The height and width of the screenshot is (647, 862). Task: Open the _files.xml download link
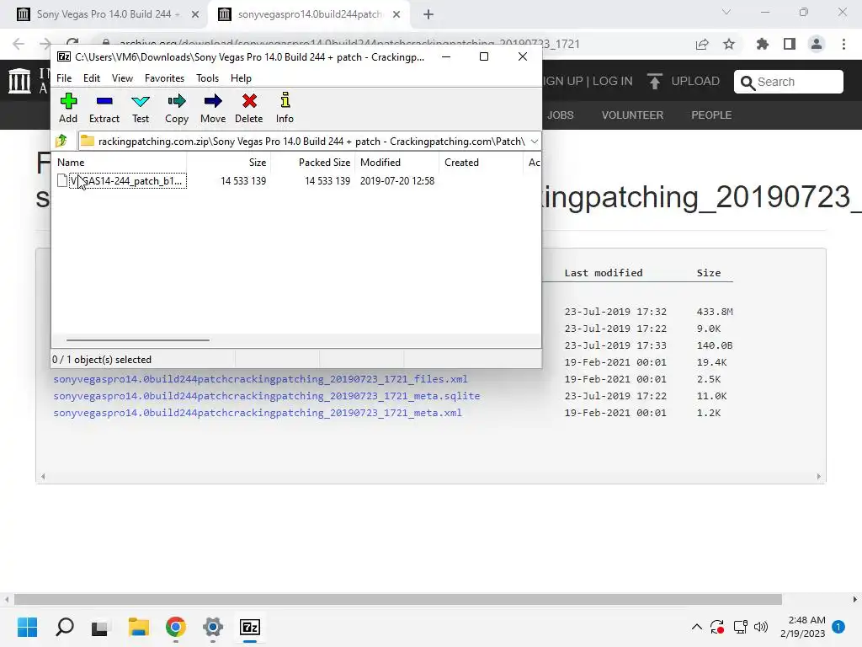[260, 379]
